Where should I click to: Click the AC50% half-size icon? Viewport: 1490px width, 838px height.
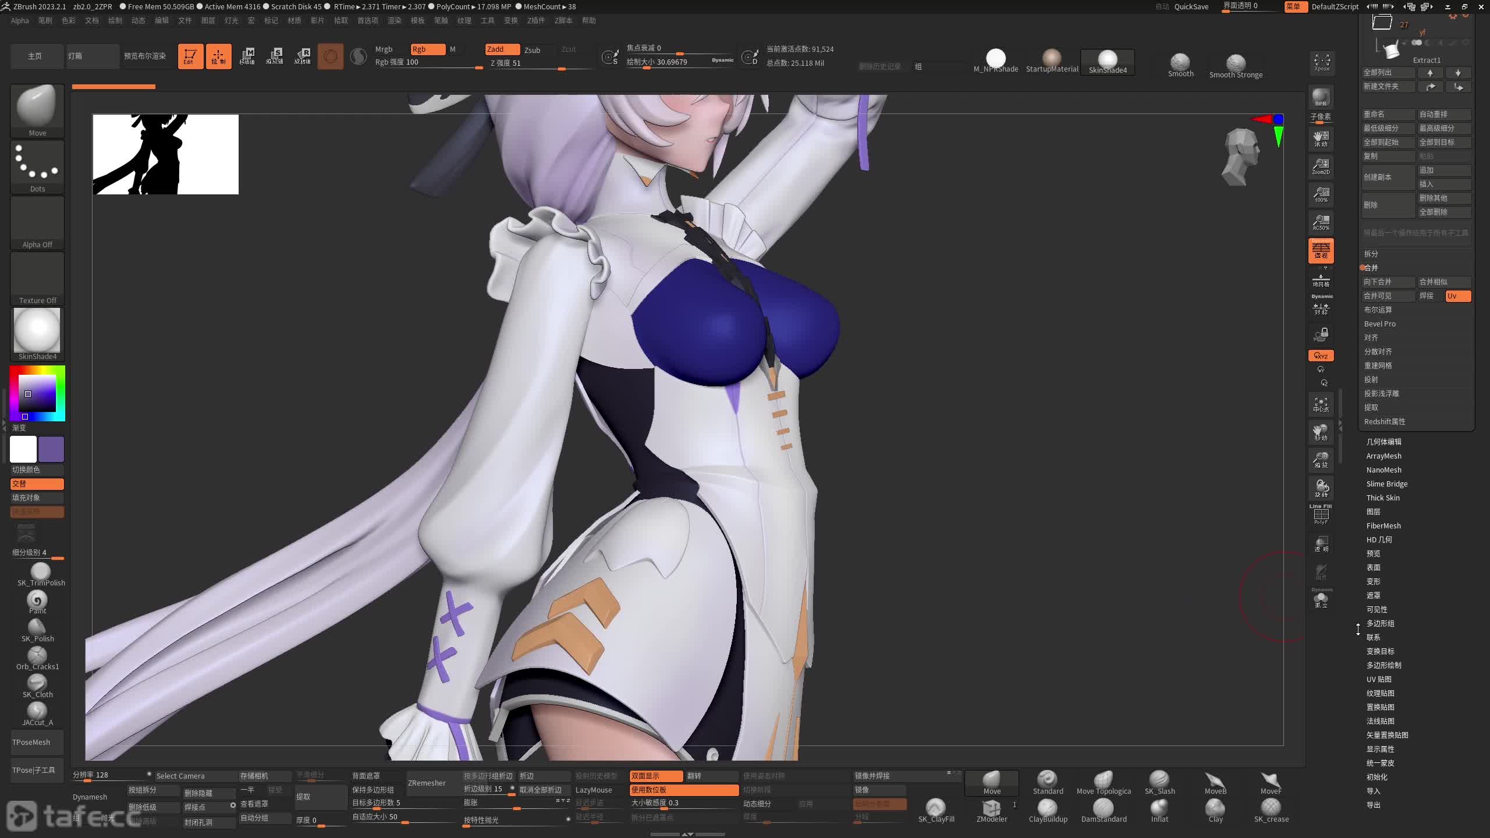click(1321, 222)
